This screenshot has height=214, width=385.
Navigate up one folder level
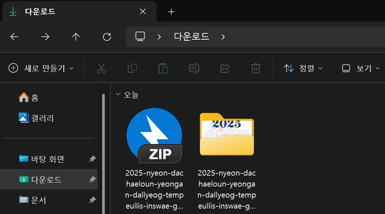point(76,37)
